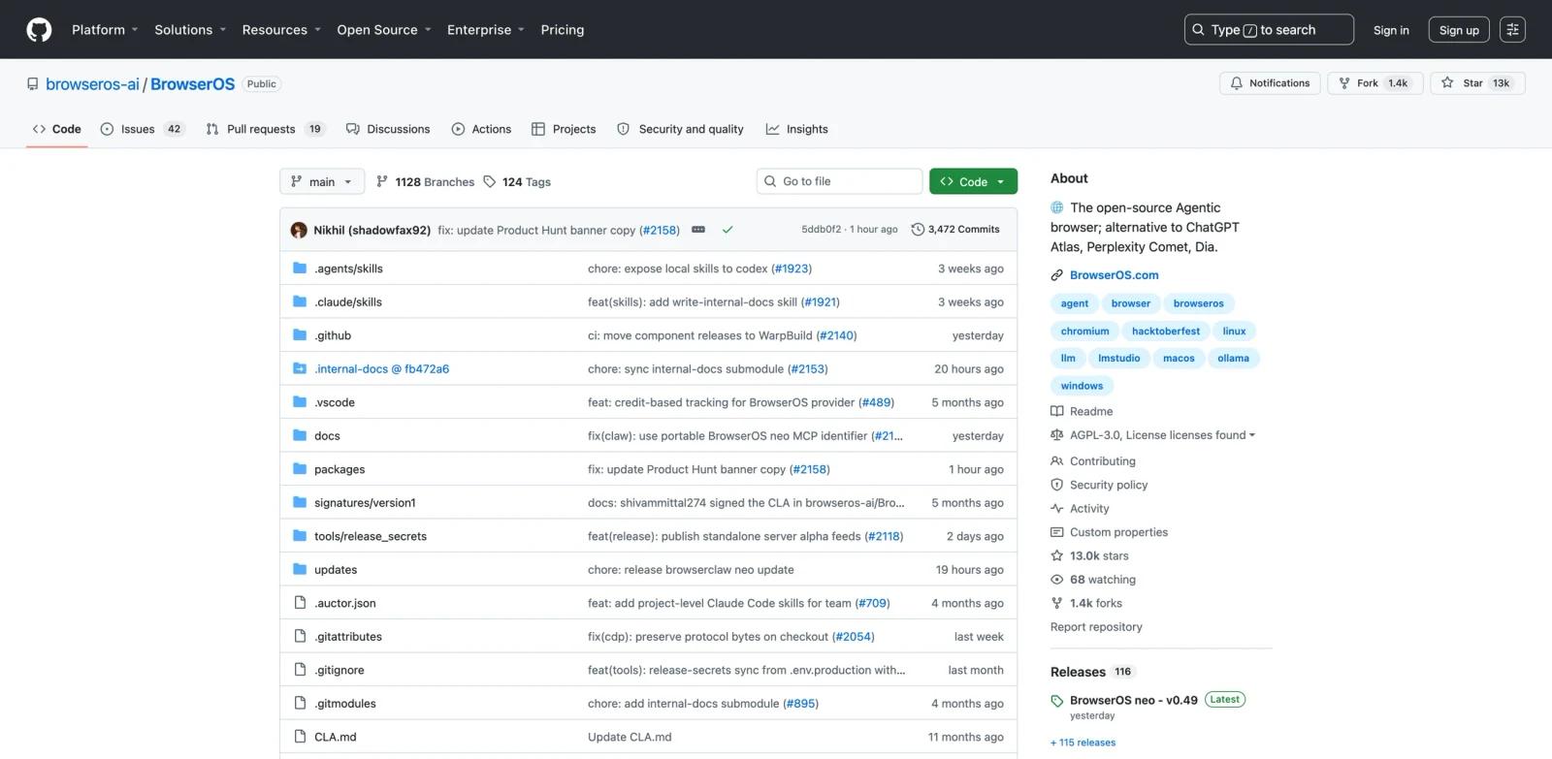Click the globe icon in About description

1057,207
